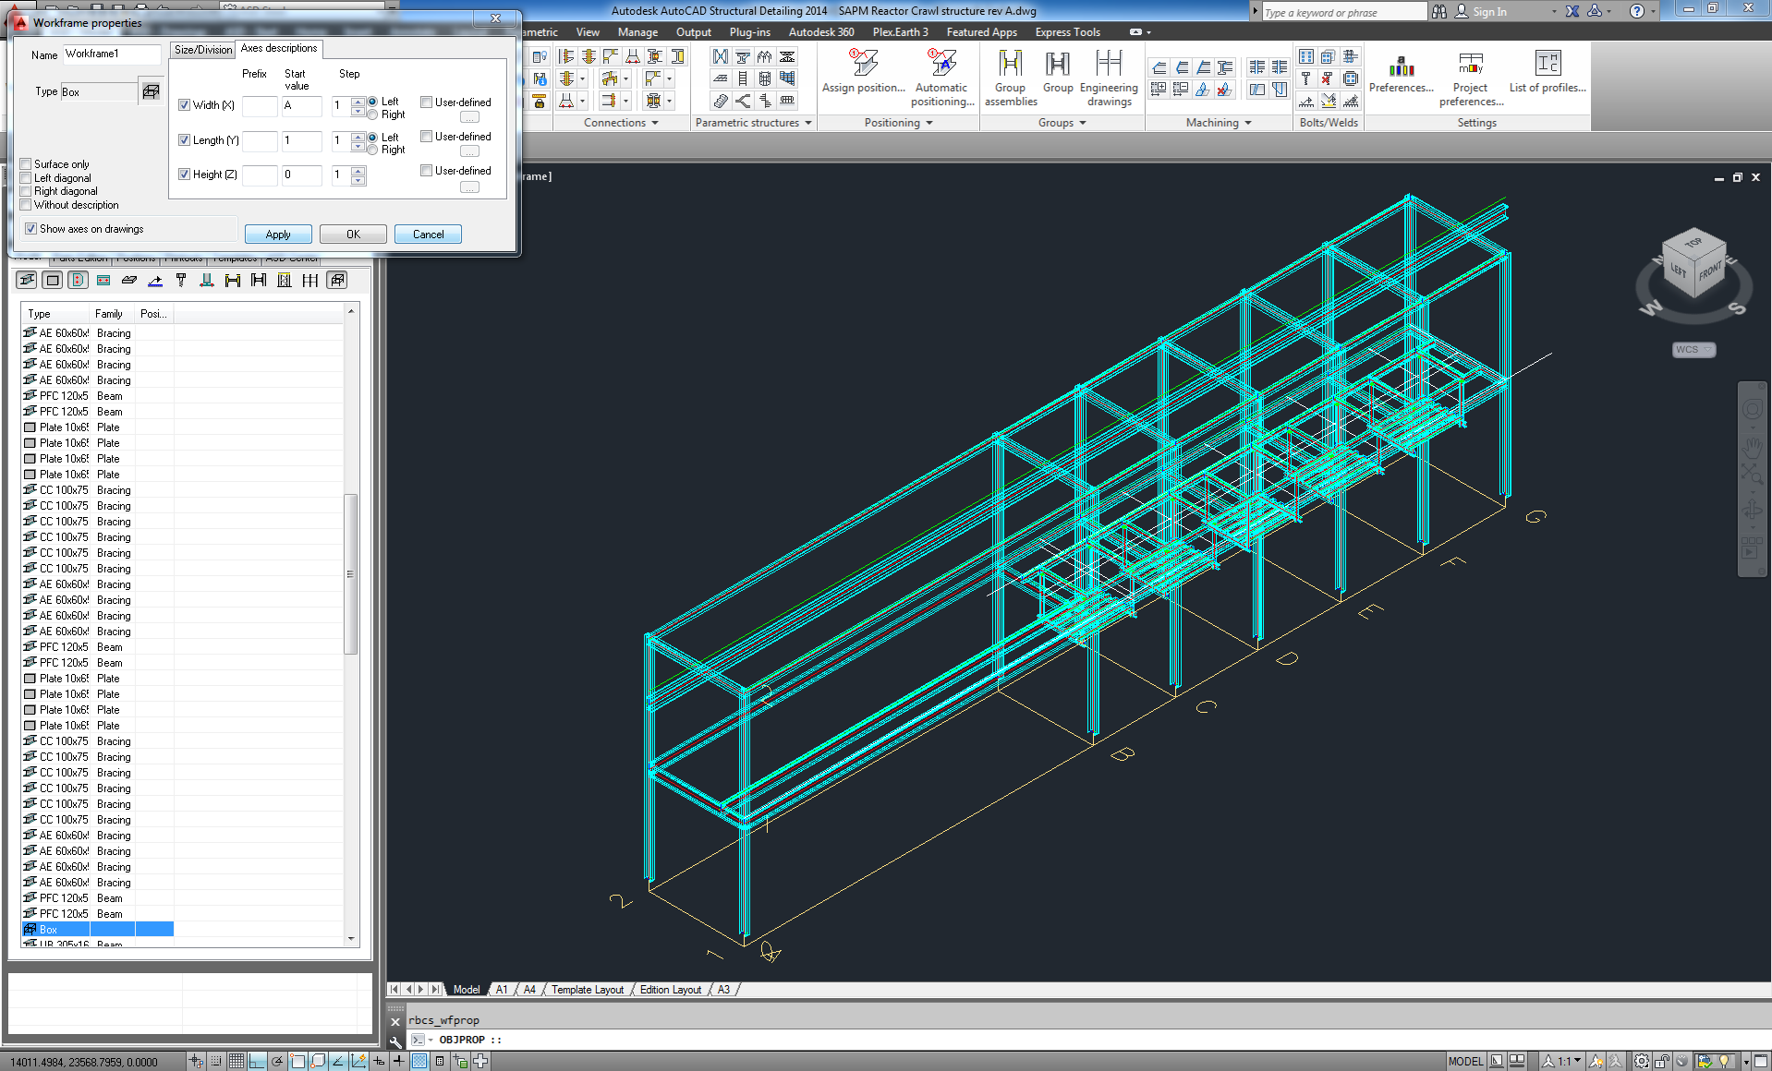Expand the Parametric structures panel dropdown

tap(807, 122)
